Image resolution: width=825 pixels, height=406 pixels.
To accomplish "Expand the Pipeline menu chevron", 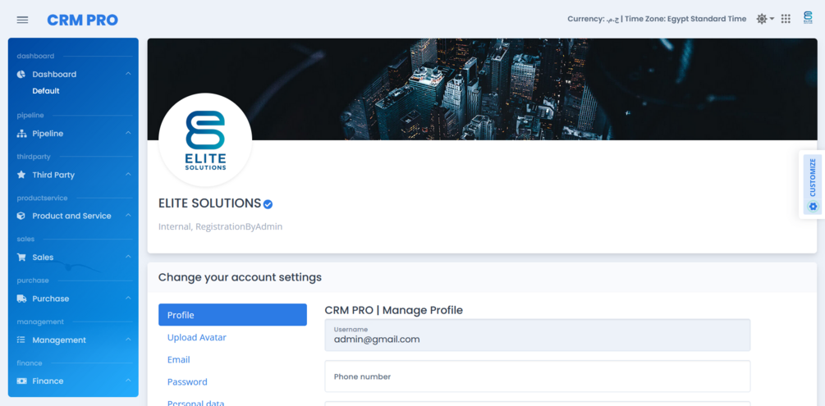I will [128, 133].
